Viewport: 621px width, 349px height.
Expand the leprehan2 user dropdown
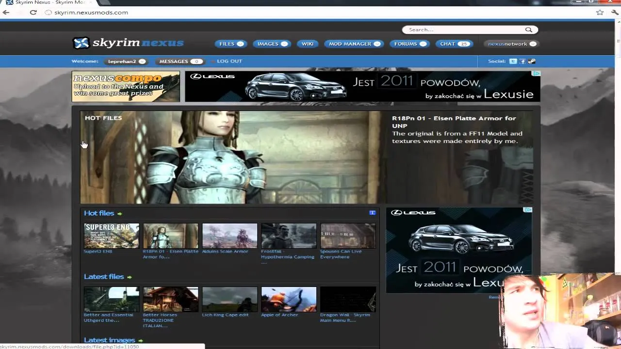tap(142, 62)
